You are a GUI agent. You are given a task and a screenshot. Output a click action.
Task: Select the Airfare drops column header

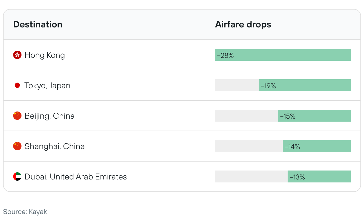pyautogui.click(x=243, y=24)
